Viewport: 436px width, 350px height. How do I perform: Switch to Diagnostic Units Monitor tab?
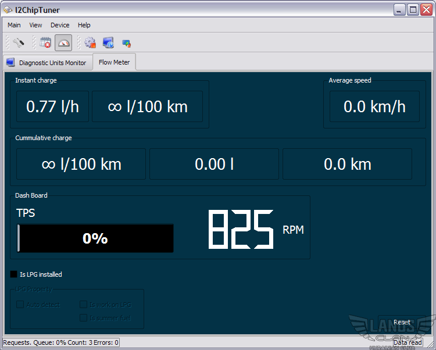(x=47, y=63)
